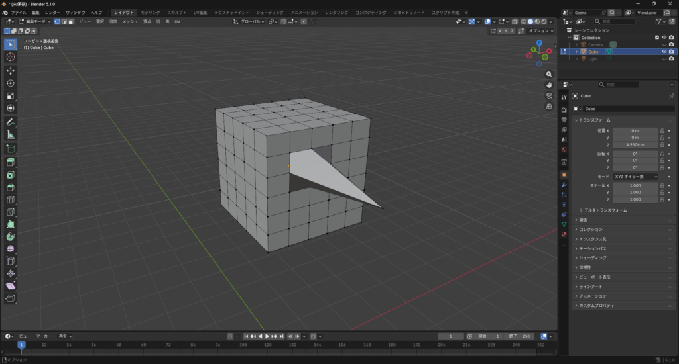The image size is (679, 364).
Task: Click the Light object in outliner
Action: point(593,59)
